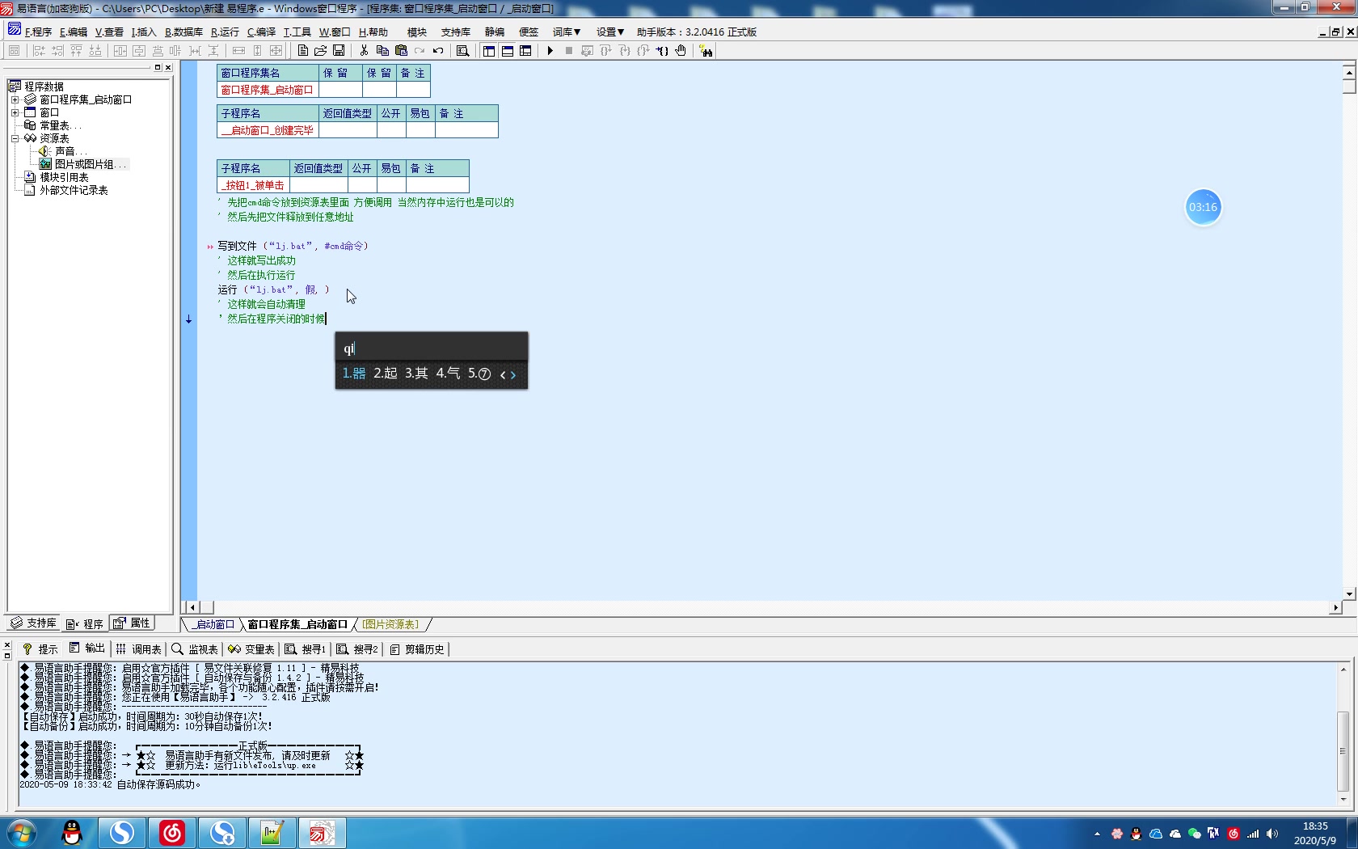This screenshot has width=1358, height=849.
Task: Switch to the 支持库 side panel tab
Action: [x=34, y=623]
